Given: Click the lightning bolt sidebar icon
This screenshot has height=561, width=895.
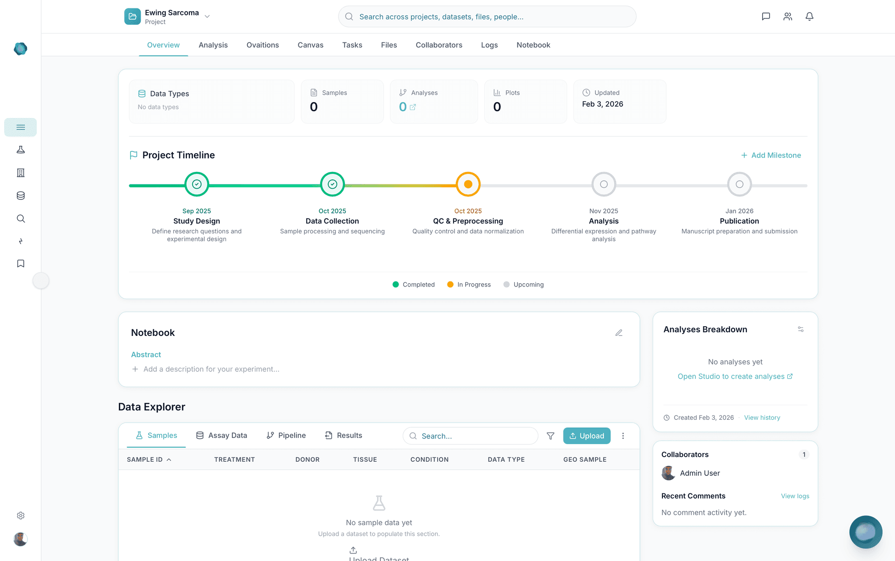Looking at the screenshot, I should (x=21, y=241).
